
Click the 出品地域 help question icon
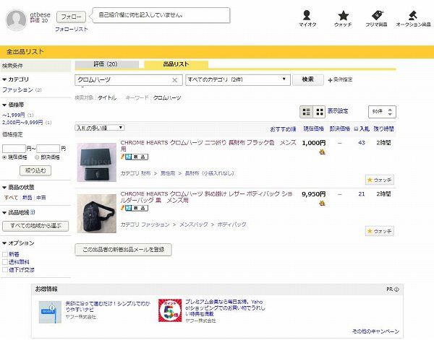click(x=33, y=212)
